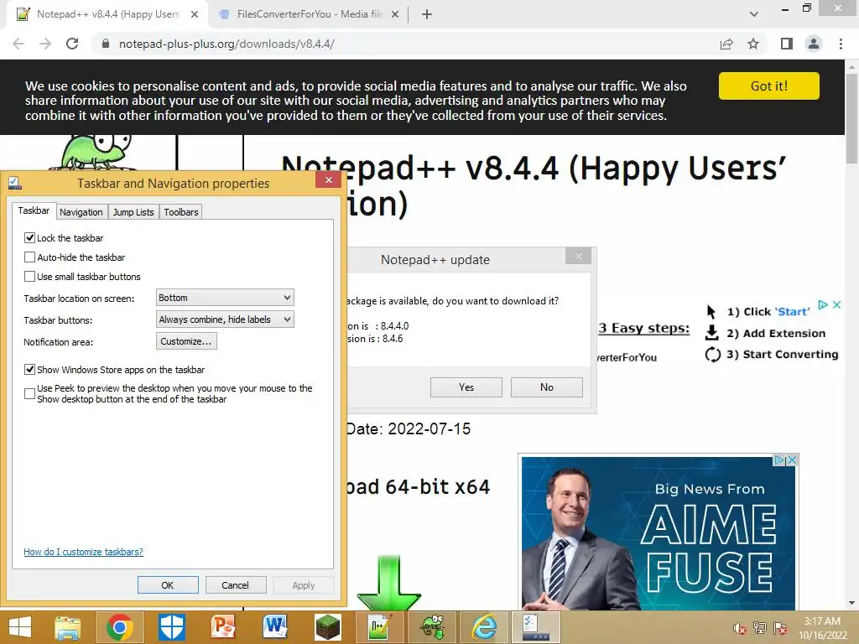Close the FilesConverterForYou browser tab
This screenshot has width=859, height=644.
tap(394, 15)
